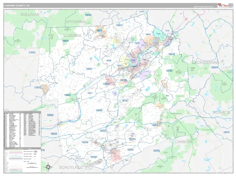236x177 pixels.
Task: Click the ZIP code index table
Action: tap(22, 129)
